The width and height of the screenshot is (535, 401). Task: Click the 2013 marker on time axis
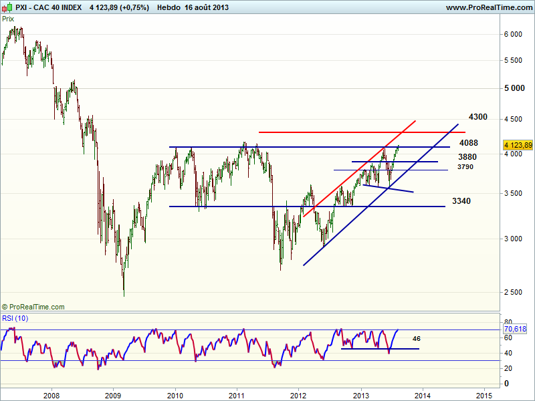361,394
